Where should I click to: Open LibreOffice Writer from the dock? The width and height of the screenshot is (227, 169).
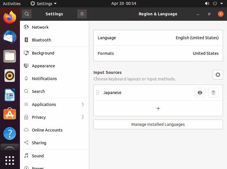(x=10, y=95)
